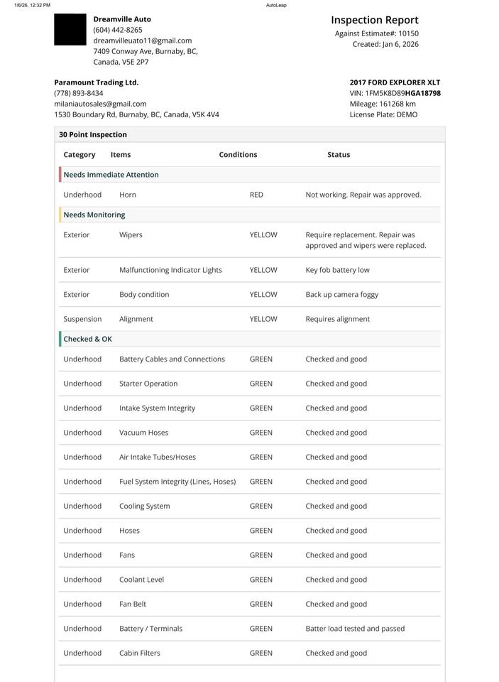Click the Alignment item under Suspension
499x682 pixels.
point(136,319)
